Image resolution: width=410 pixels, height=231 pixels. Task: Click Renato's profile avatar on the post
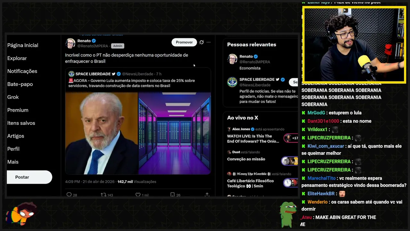[x=70, y=43]
